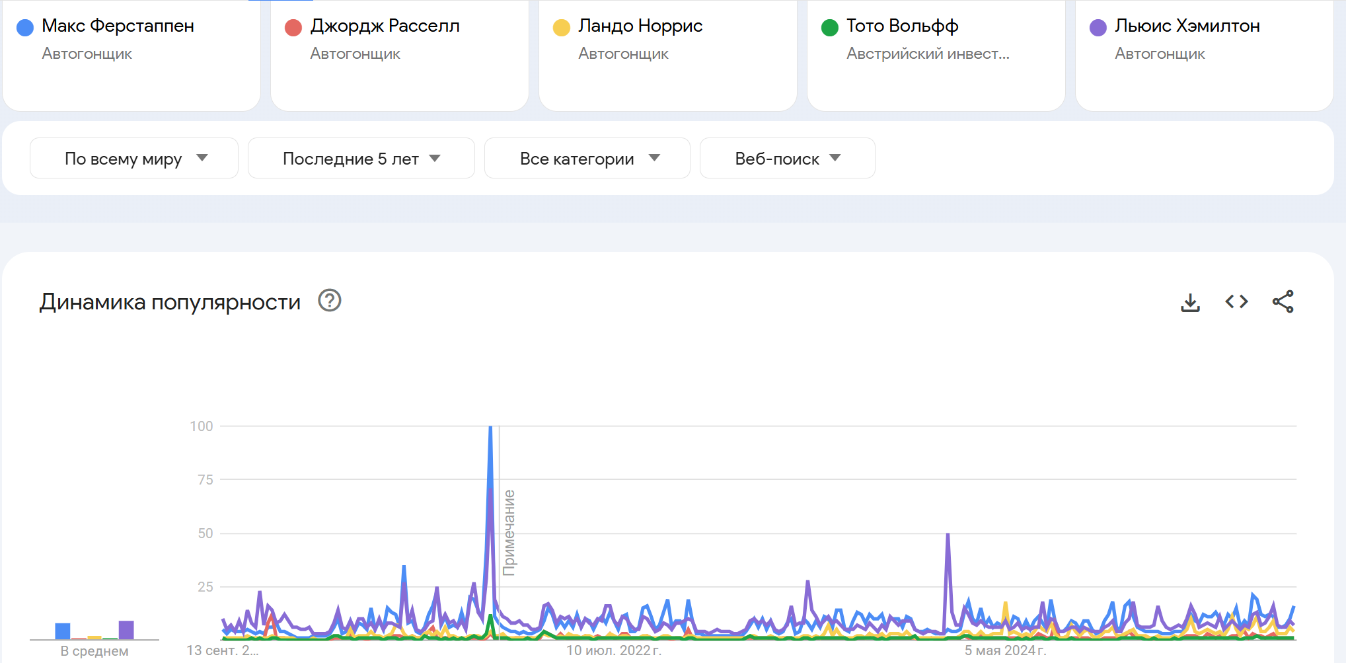Click the В среднем label
Image resolution: width=1346 pixels, height=663 pixels.
pos(94,651)
